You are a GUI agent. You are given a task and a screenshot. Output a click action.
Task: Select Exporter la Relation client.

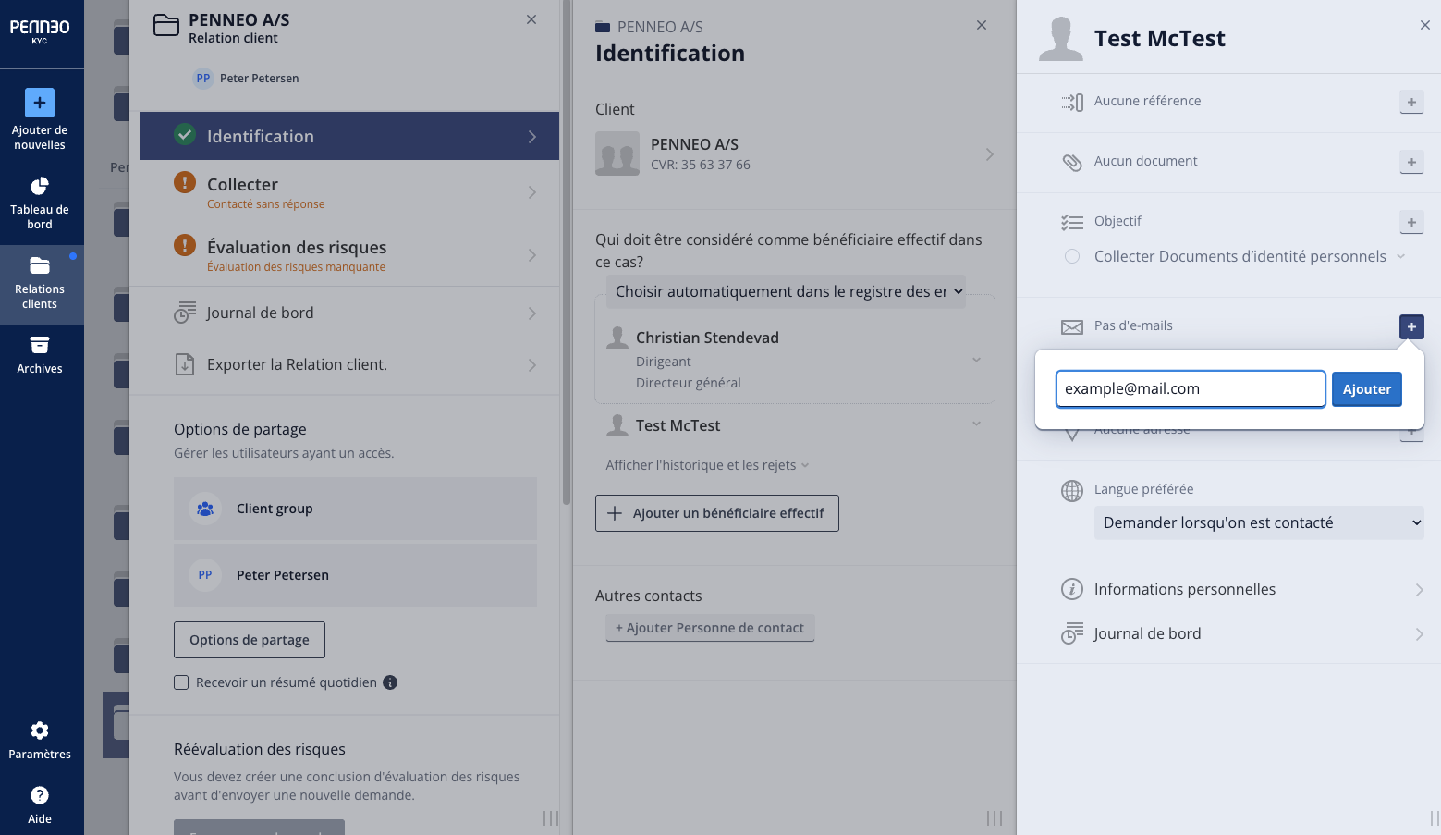click(349, 364)
